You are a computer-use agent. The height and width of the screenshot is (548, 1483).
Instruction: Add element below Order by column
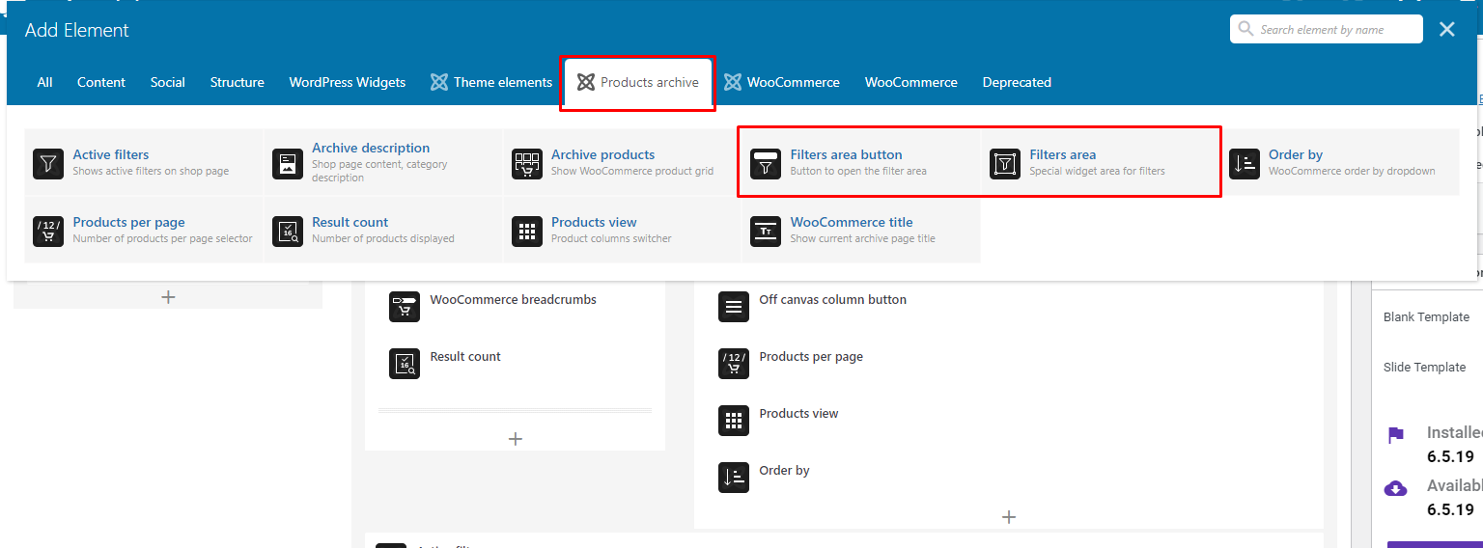click(1009, 517)
